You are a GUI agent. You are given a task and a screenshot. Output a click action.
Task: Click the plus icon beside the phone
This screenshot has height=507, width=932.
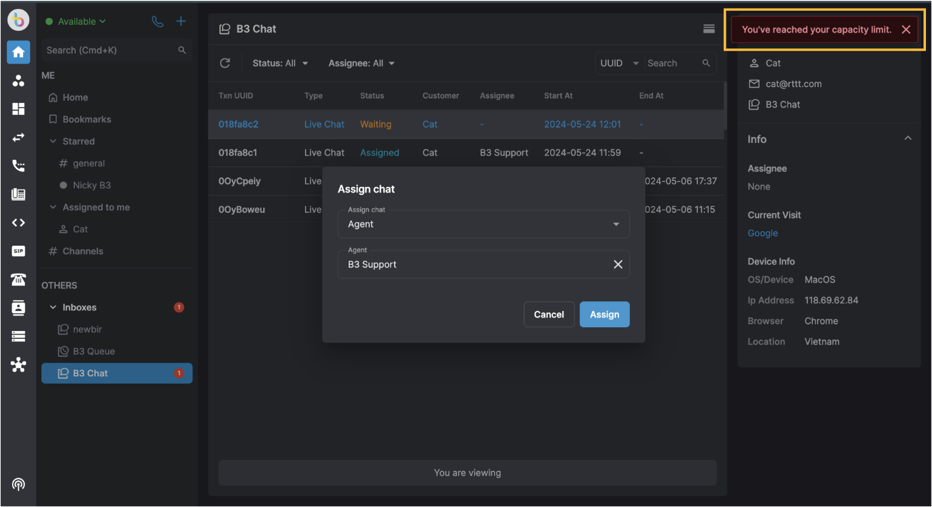[x=180, y=21]
